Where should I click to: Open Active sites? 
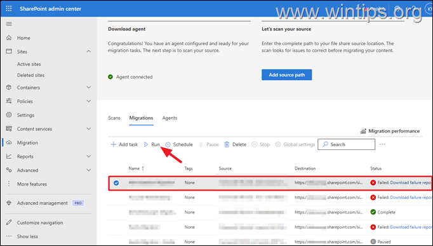[x=29, y=64]
